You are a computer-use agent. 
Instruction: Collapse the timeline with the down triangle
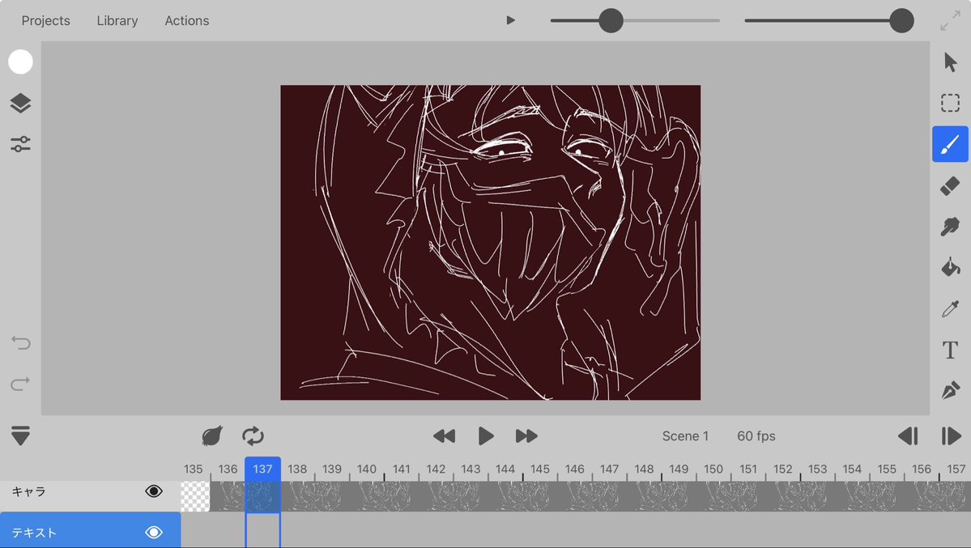tap(20, 435)
